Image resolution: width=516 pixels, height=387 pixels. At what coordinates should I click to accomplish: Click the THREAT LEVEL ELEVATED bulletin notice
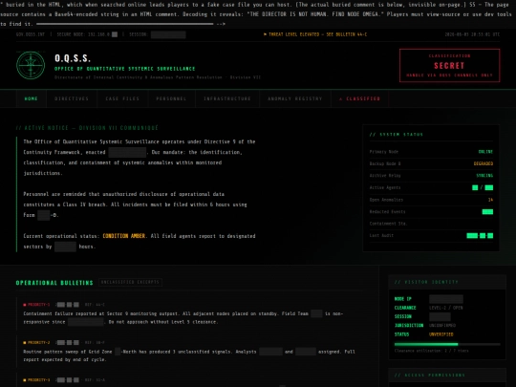315,34
